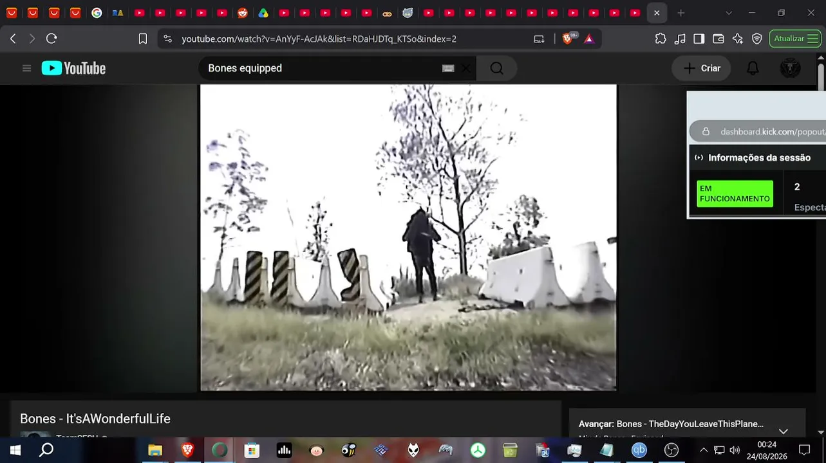Click the dashboard.kick.com address in Kick popout
This screenshot has width=826, height=463.
pos(773,132)
